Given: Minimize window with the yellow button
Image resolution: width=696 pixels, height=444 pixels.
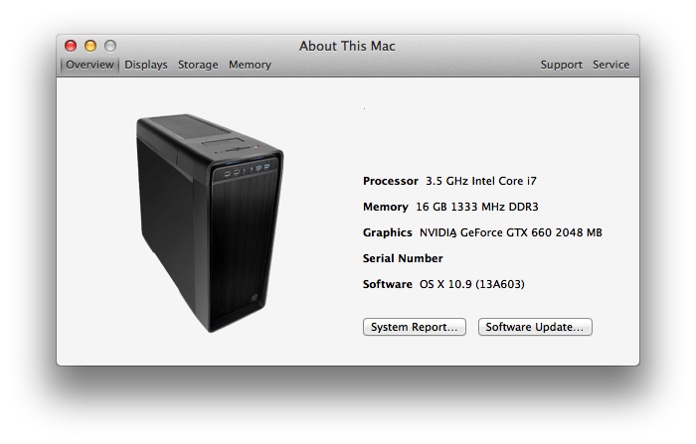Looking at the screenshot, I should coord(90,46).
